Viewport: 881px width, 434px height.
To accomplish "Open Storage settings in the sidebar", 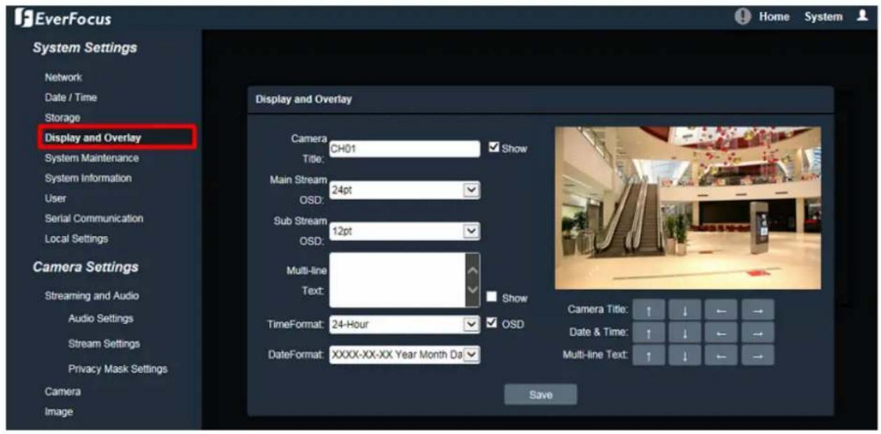I will 62,118.
